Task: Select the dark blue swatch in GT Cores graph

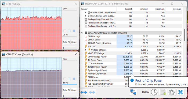Action: tap(74, 79)
